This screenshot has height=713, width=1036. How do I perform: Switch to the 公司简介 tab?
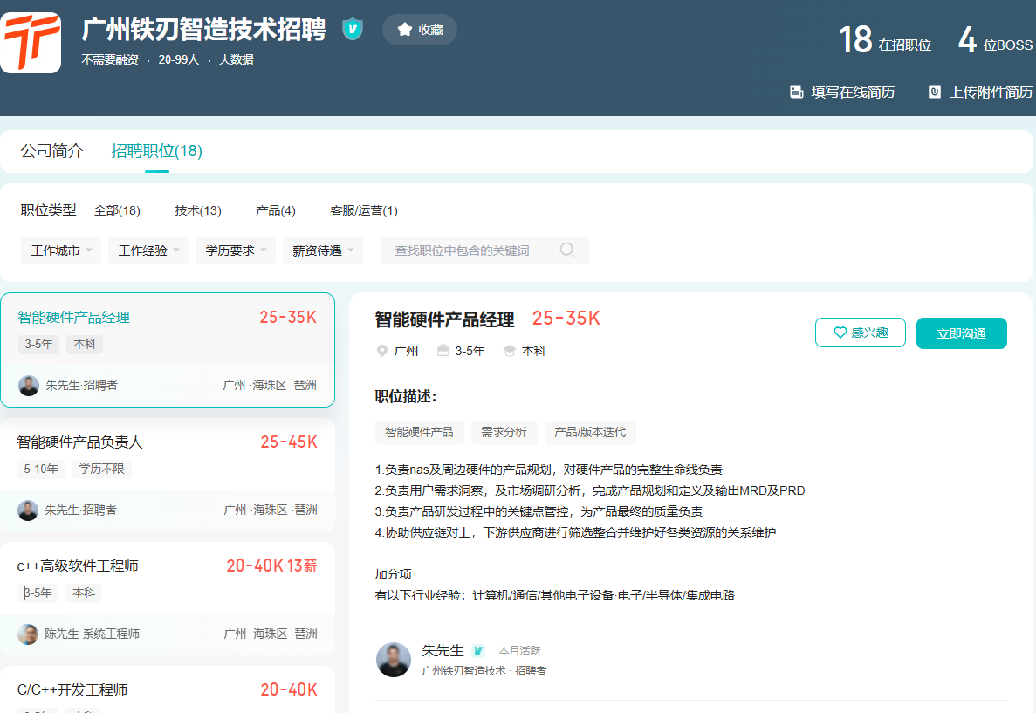pyautogui.click(x=52, y=151)
